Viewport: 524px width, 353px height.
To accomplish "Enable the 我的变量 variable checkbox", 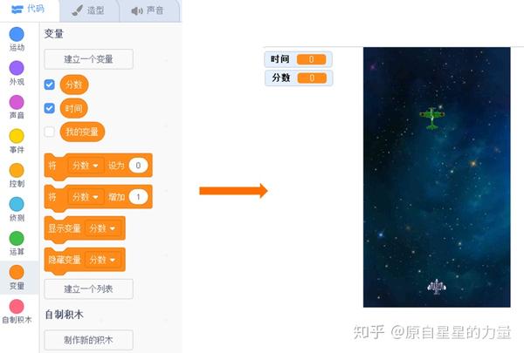I will coord(50,132).
